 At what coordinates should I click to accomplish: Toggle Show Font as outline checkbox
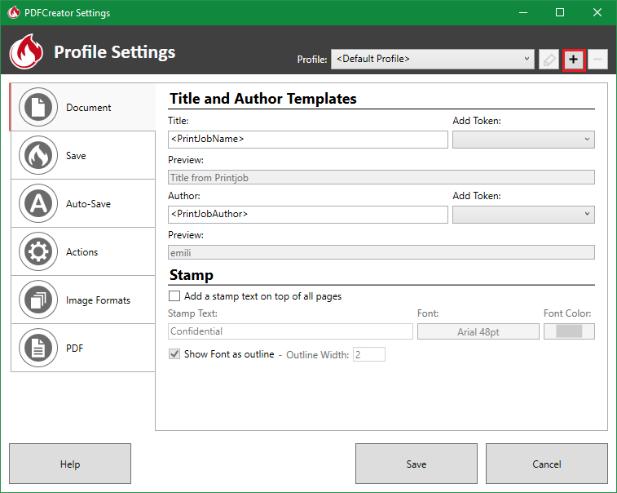174,354
